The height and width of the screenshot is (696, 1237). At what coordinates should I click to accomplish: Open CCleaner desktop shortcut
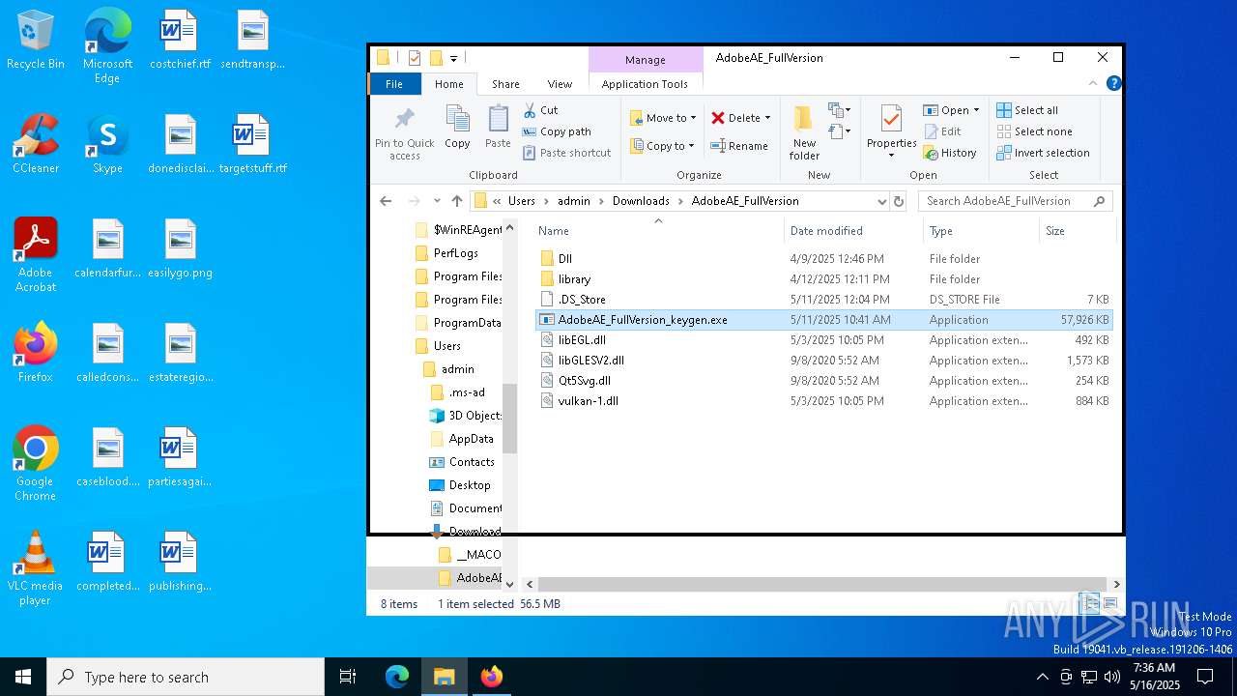click(36, 144)
